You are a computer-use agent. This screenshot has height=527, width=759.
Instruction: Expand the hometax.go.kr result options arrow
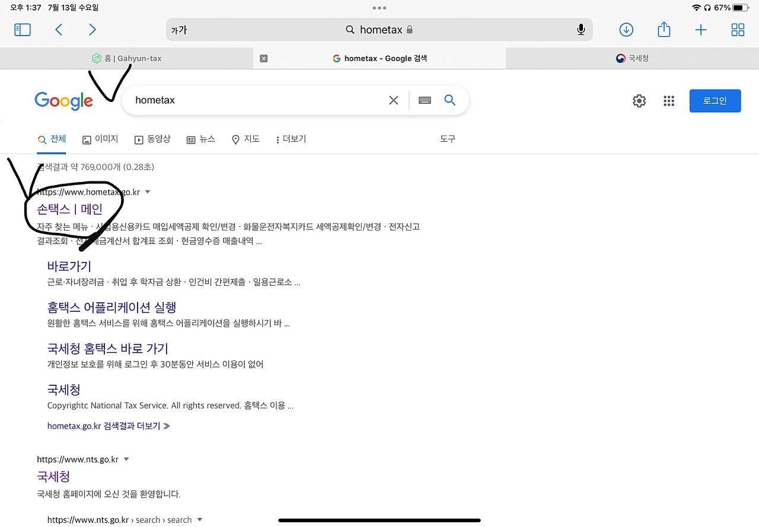point(148,192)
